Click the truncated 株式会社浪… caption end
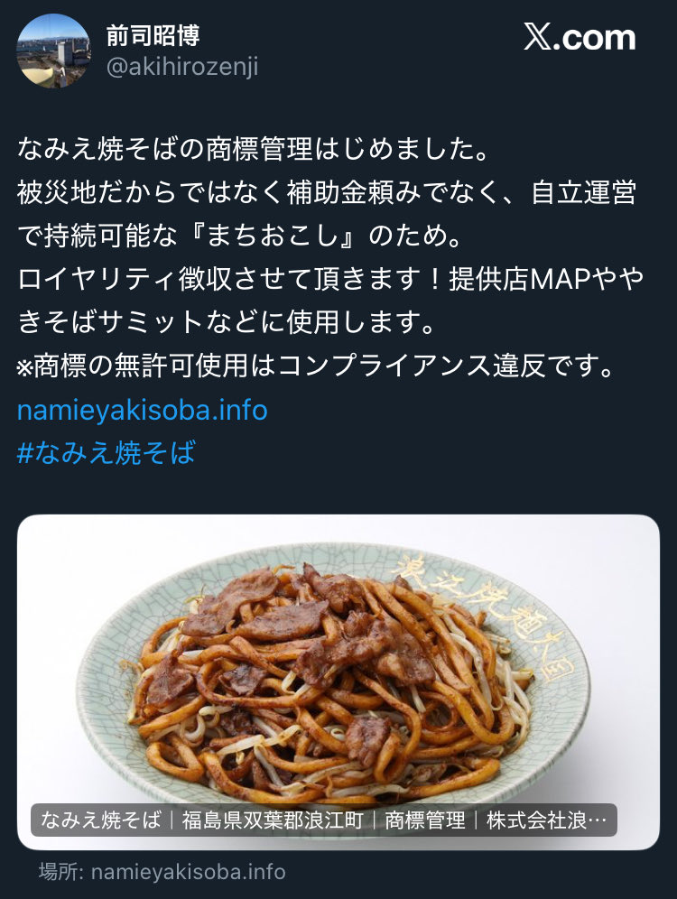This screenshot has width=677, height=899. [x=546, y=820]
